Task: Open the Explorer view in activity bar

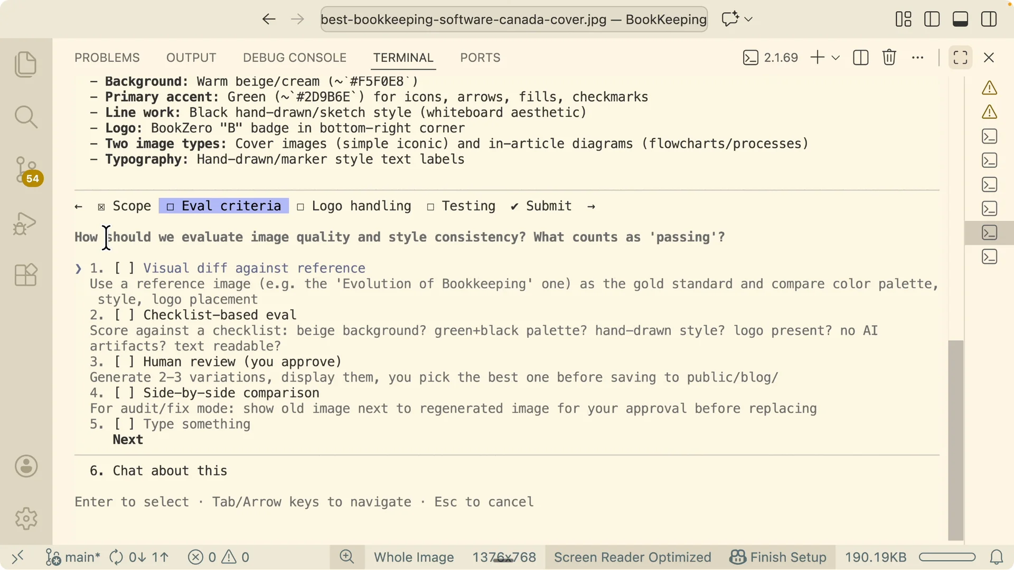Action: (x=25, y=64)
